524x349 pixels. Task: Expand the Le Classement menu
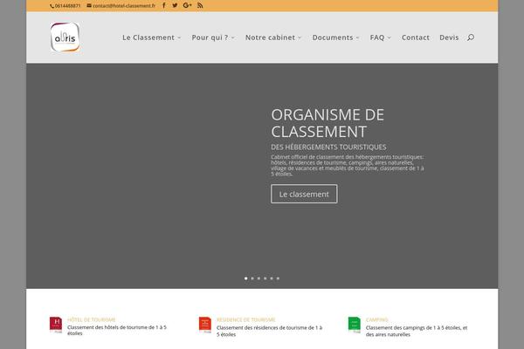[x=151, y=38]
